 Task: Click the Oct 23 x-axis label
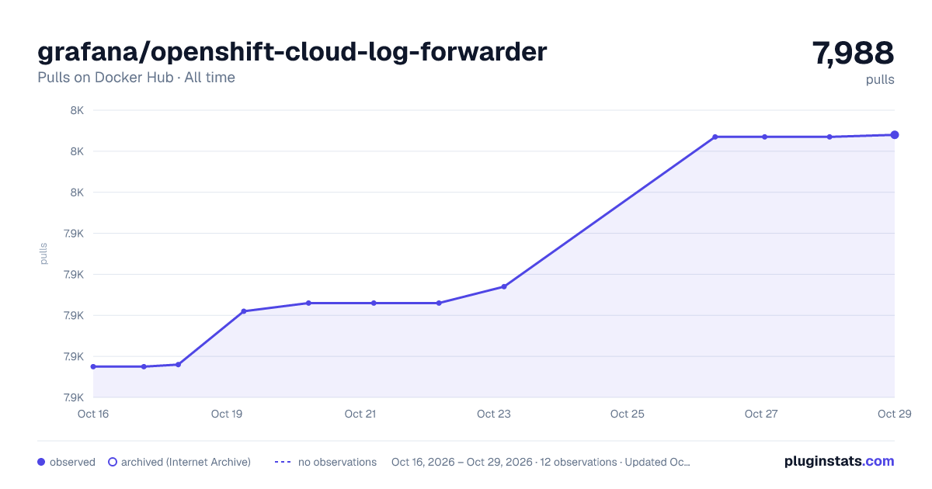tap(494, 414)
